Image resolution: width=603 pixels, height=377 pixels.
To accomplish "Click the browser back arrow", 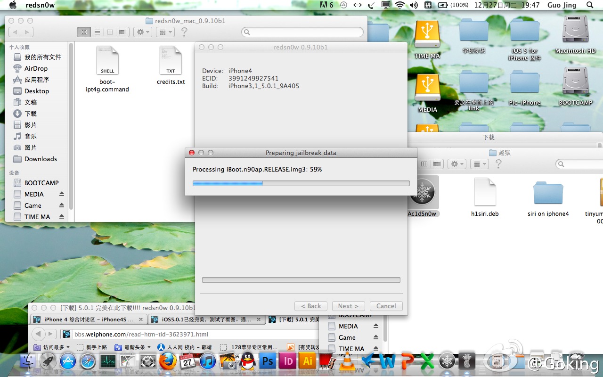I will coord(38,334).
